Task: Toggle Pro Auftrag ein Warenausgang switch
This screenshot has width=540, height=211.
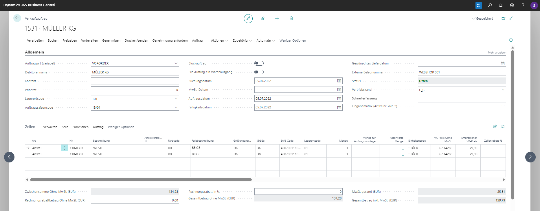Action: [x=259, y=72]
